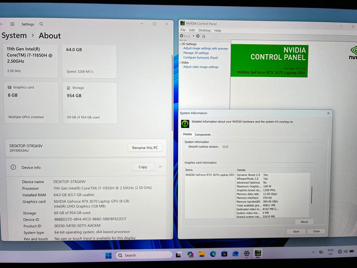Go to System in Settings breadcrumb
This screenshot has height=268, width=357.
pos(14,36)
